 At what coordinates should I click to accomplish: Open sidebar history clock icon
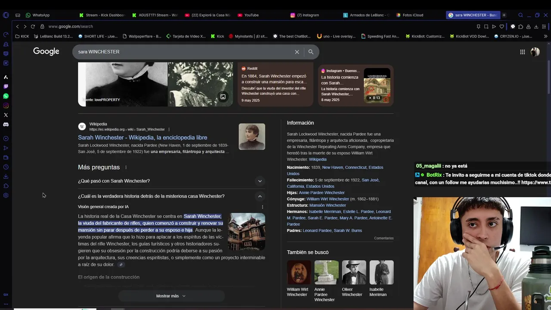(x=6, y=167)
